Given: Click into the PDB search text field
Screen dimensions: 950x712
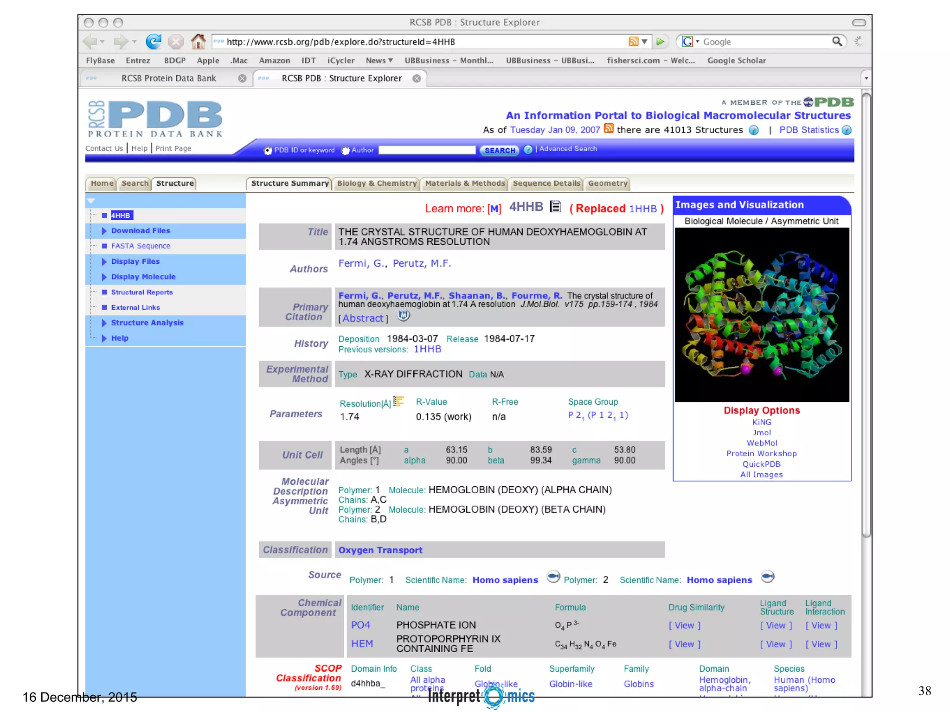Looking at the screenshot, I should click(x=427, y=150).
